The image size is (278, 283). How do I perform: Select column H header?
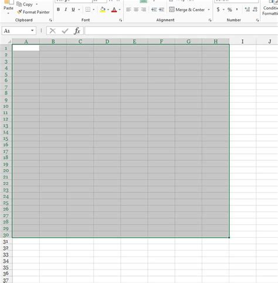[x=216, y=42]
